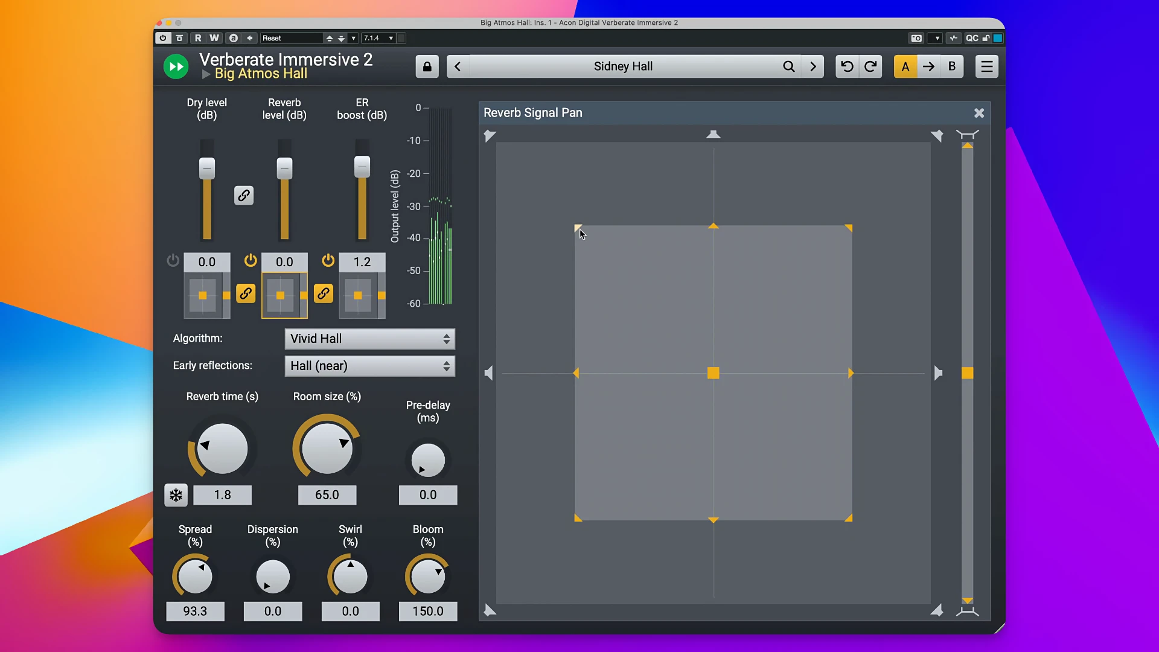Click the undo arrow button
Viewport: 1159px width, 652px height.
click(847, 66)
